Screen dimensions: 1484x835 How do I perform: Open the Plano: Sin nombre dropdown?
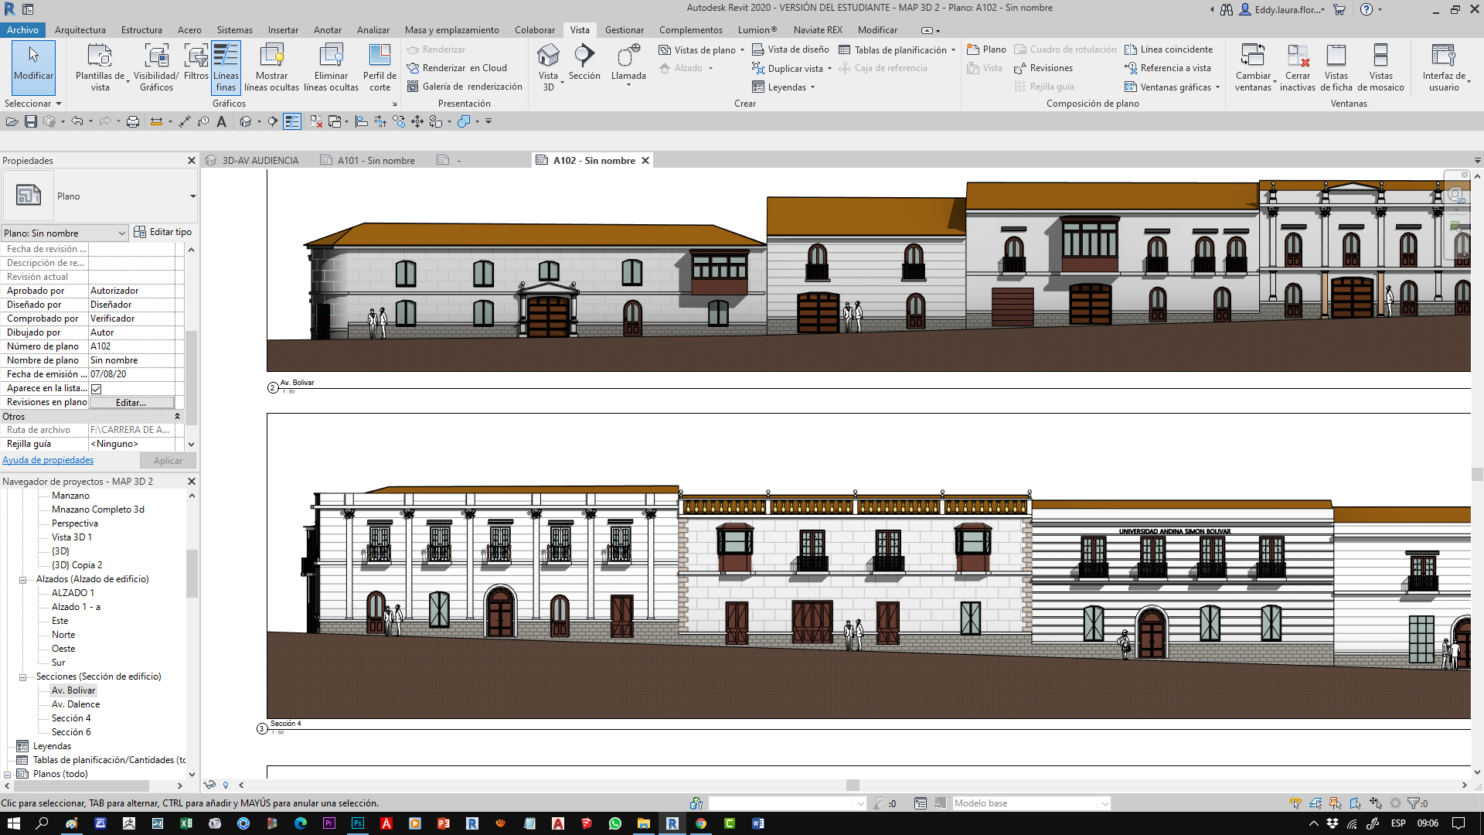coord(64,233)
